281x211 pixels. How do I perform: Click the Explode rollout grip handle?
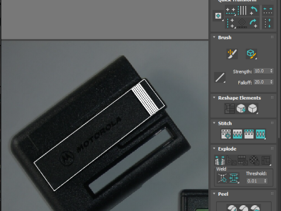pyautogui.click(x=272, y=148)
